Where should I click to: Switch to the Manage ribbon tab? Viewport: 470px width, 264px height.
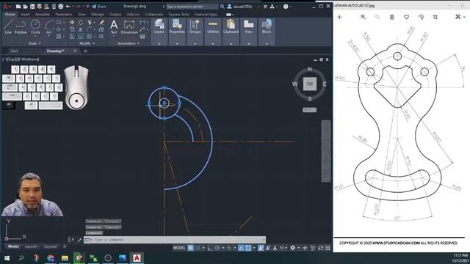tap(98, 14)
